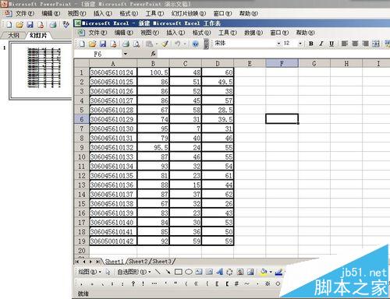
Task: Select the Oval drawing tool
Action: (189, 272)
